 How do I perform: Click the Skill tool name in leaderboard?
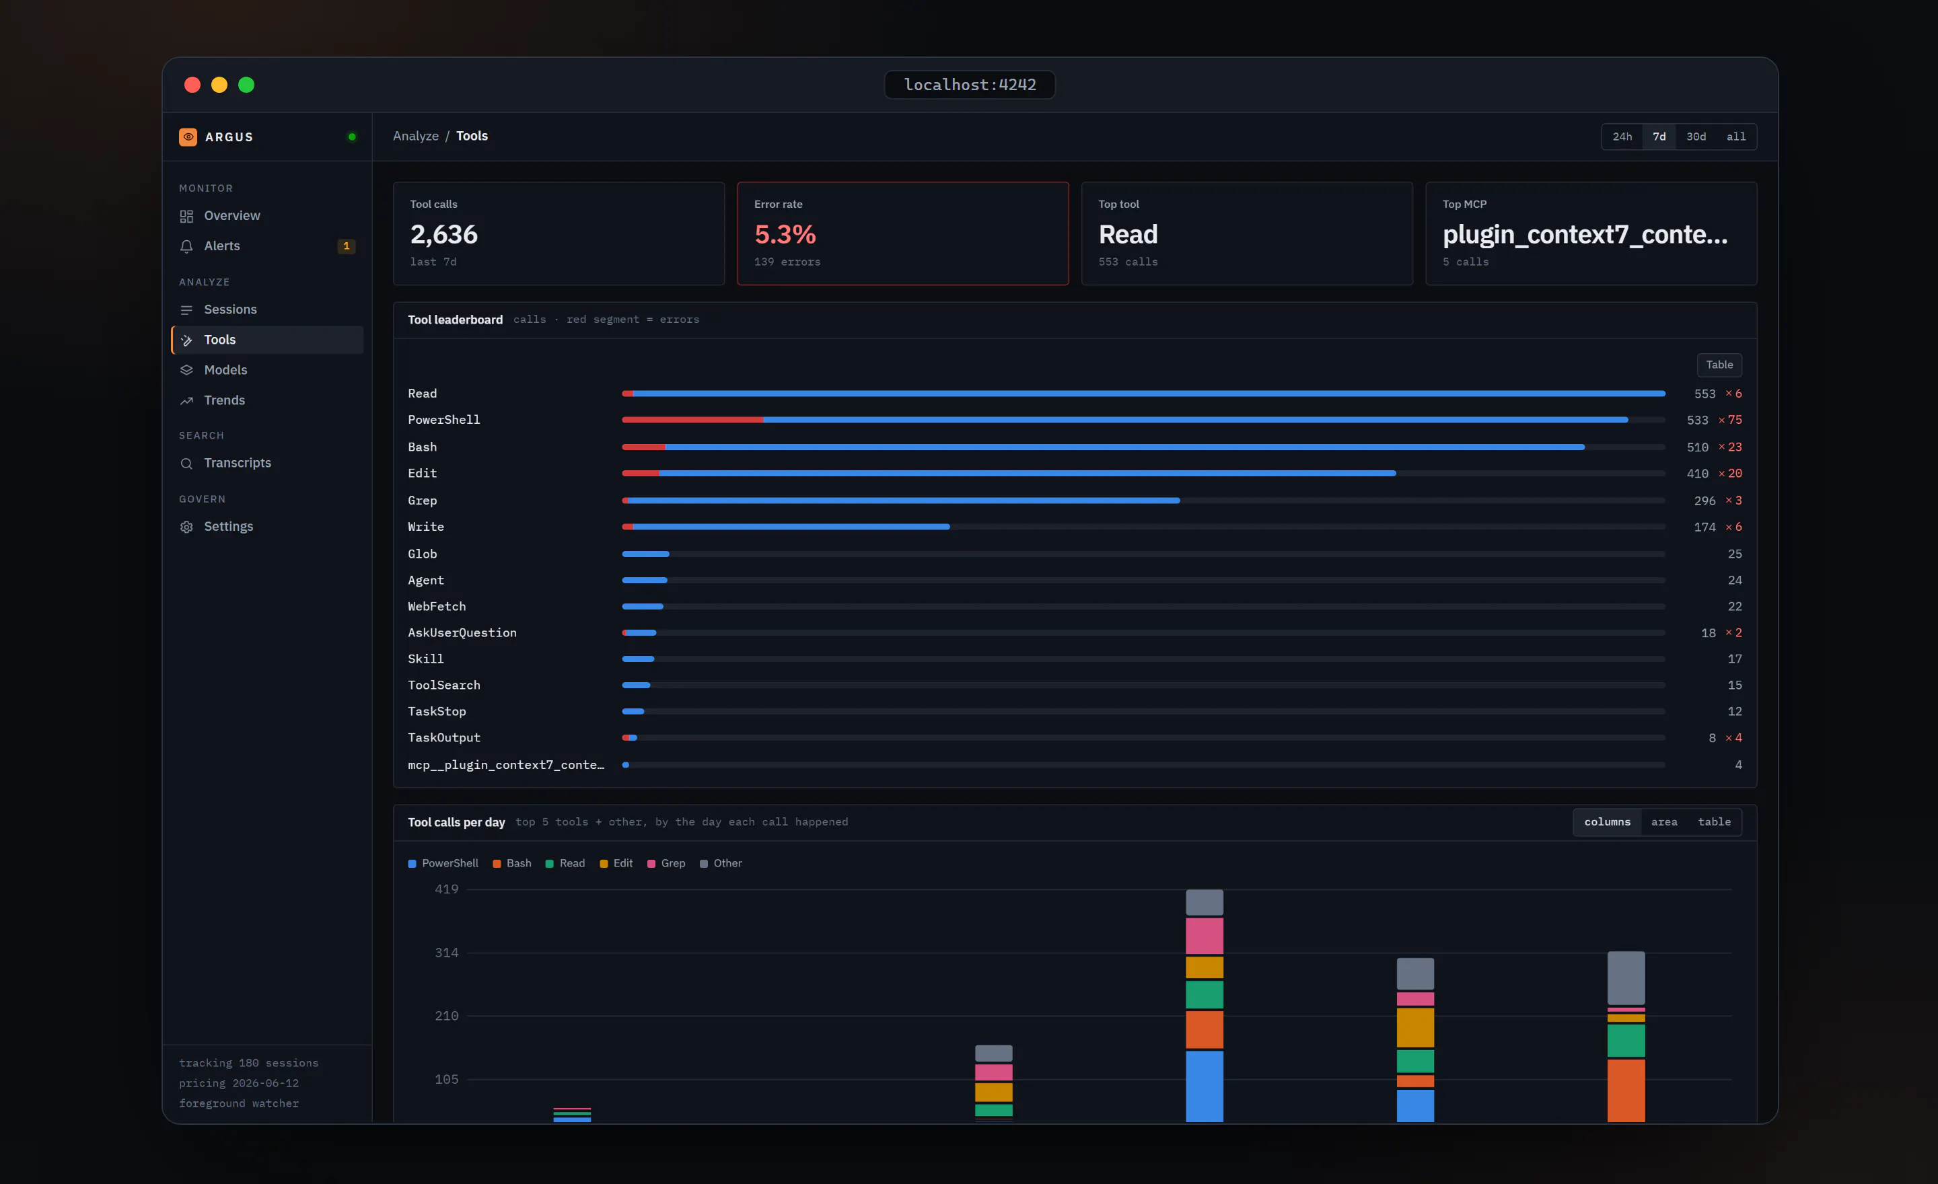(x=425, y=660)
